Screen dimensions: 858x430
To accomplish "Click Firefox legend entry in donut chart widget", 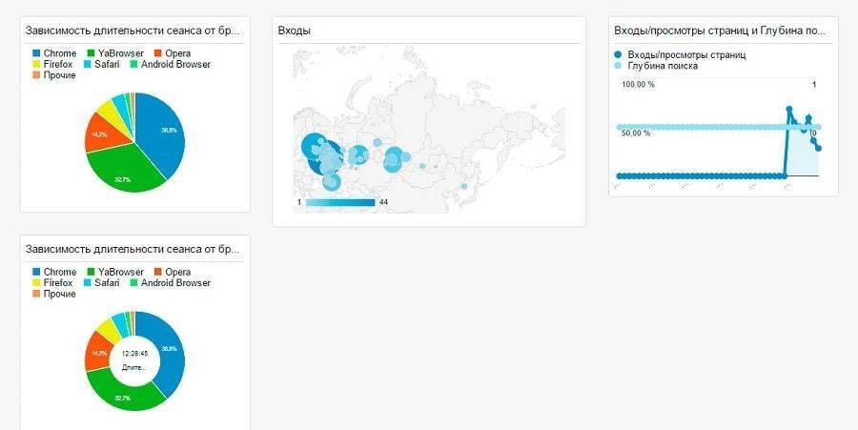I will 58,283.
